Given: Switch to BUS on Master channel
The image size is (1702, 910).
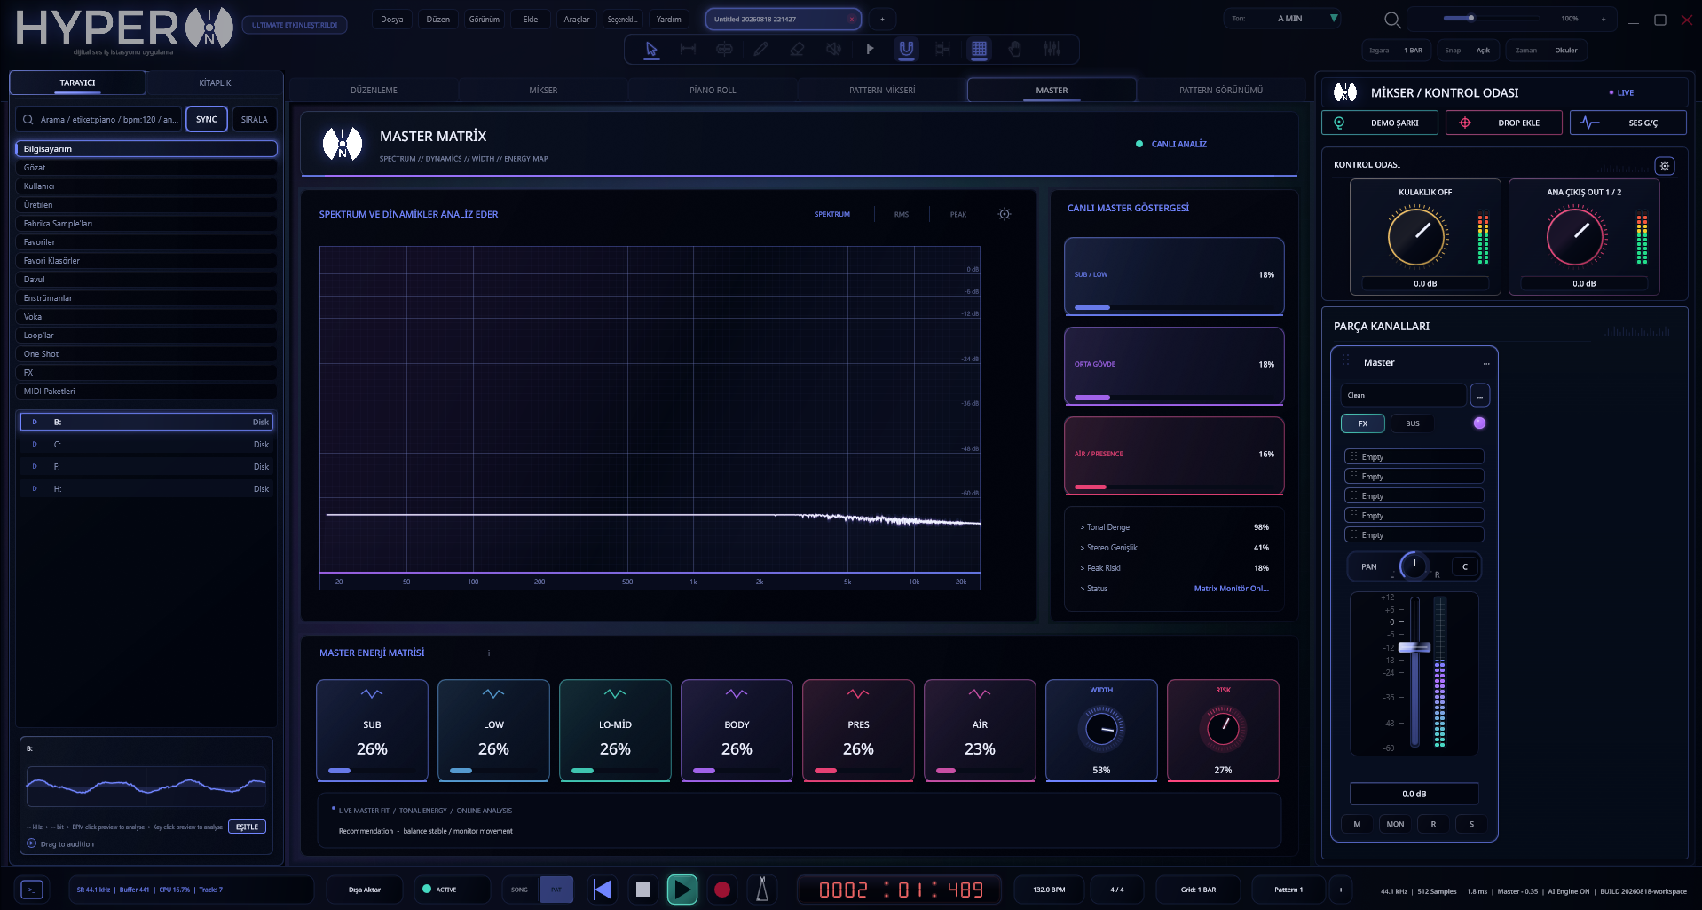Looking at the screenshot, I should click(x=1413, y=423).
